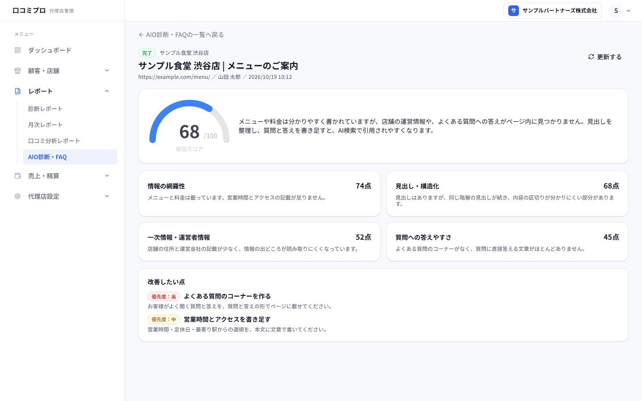Click the 改善したい点 section heading
The image size is (642, 401).
[166, 282]
